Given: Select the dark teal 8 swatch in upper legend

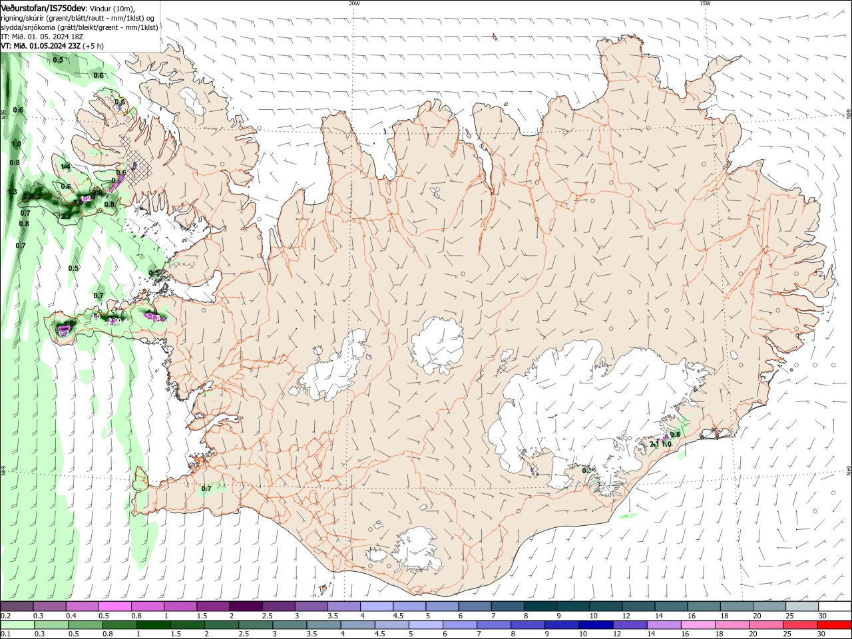Looking at the screenshot, I should pyautogui.click(x=540, y=606).
